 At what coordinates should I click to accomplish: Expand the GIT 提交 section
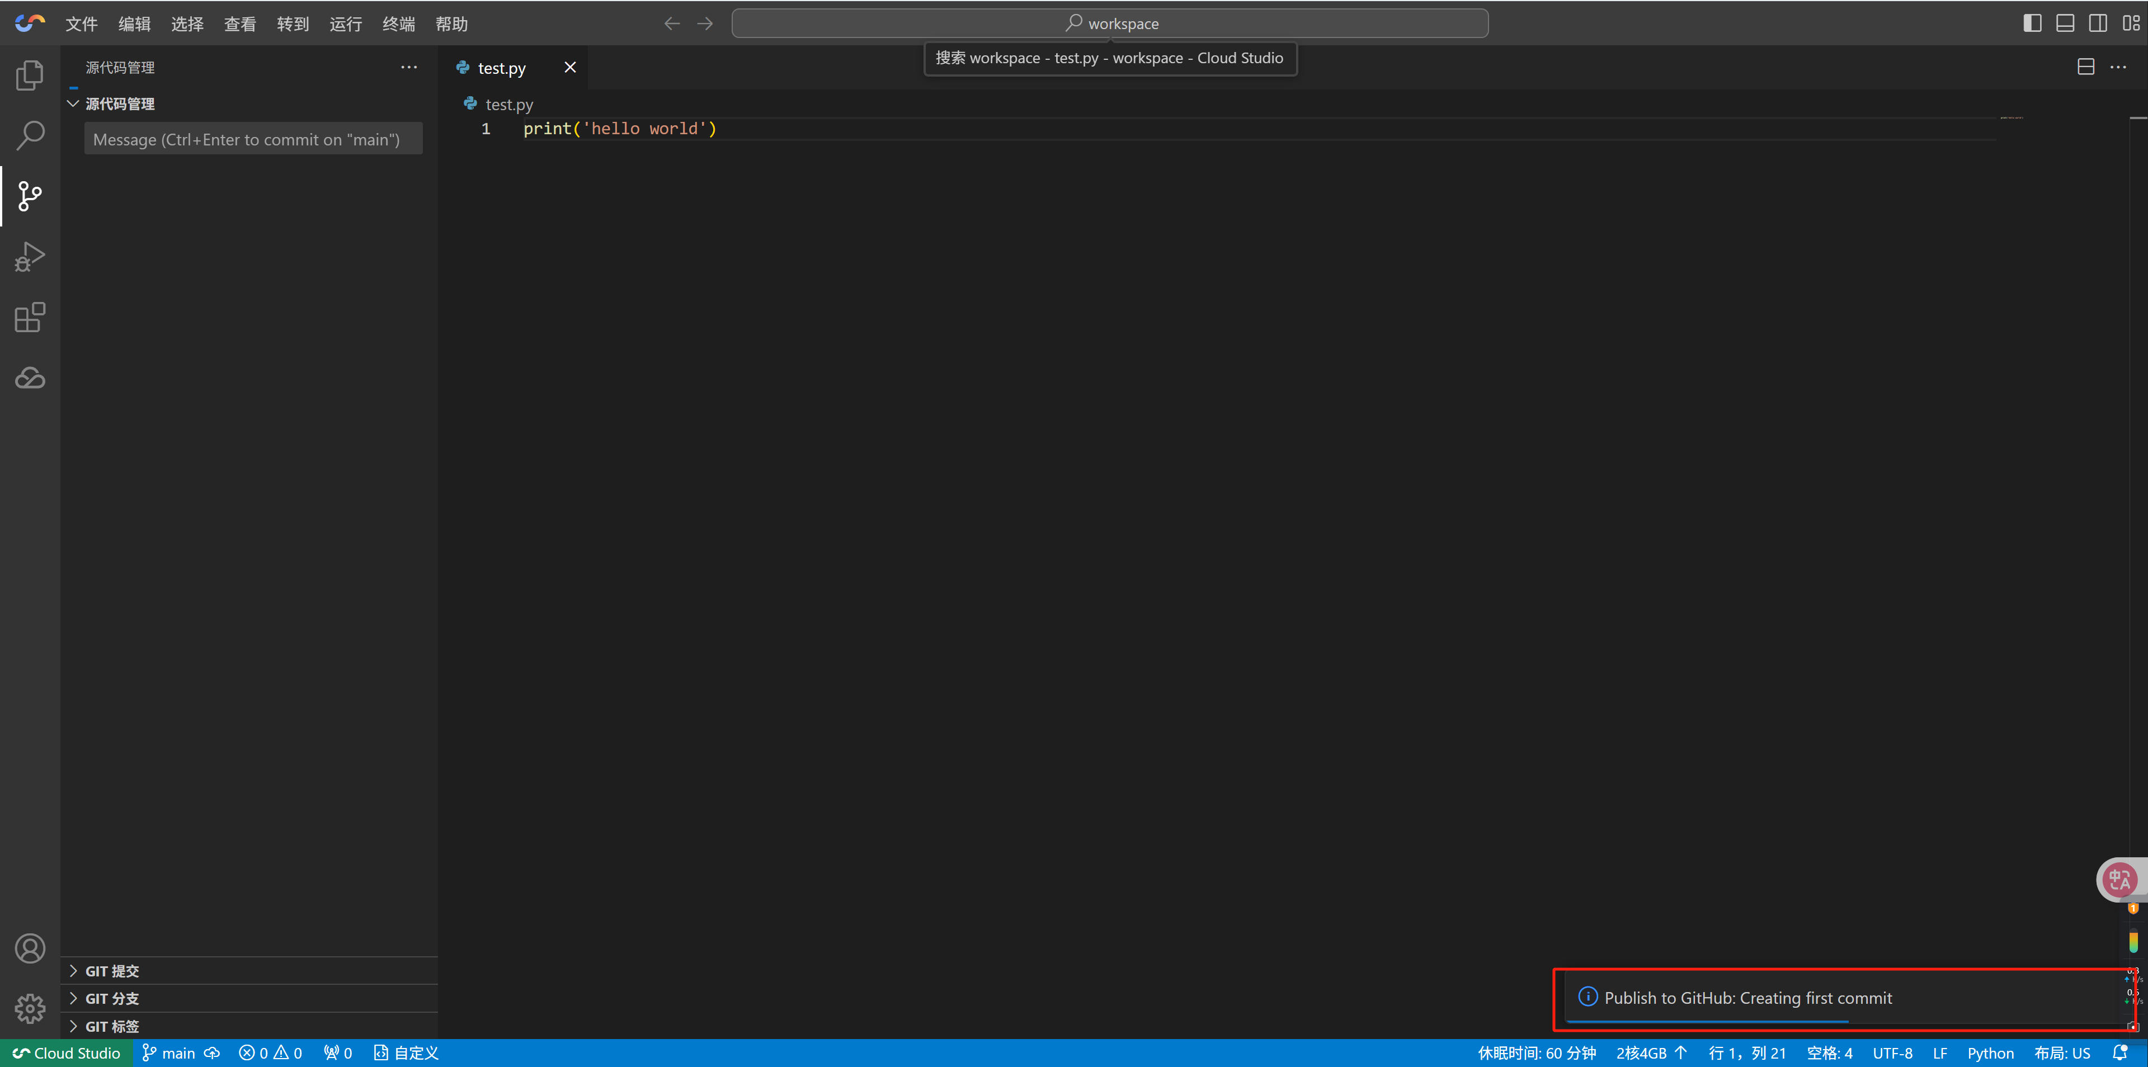112,971
